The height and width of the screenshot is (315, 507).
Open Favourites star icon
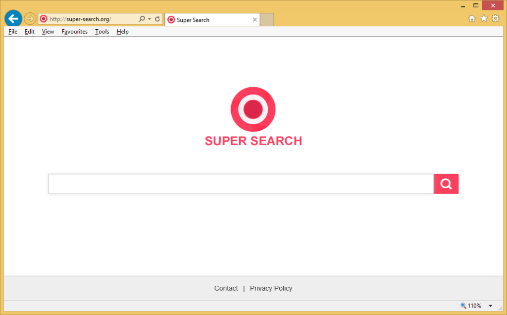coord(484,19)
